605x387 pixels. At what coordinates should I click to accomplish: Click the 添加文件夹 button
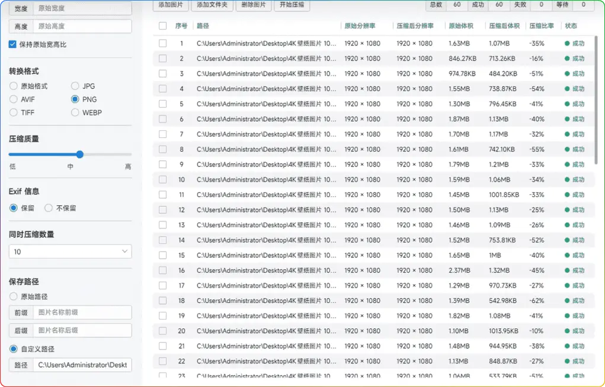(212, 5)
